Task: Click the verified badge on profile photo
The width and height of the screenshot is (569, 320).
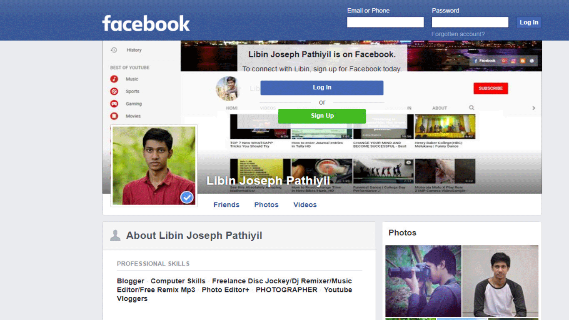Action: pos(187,197)
